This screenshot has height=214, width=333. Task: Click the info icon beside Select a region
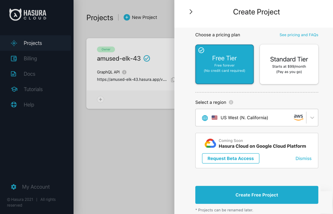click(x=230, y=102)
